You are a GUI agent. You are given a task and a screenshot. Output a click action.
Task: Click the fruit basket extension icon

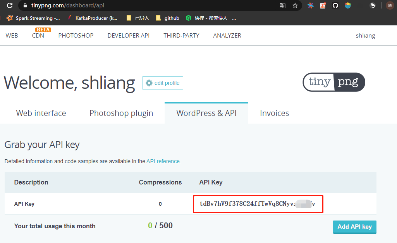[x=347, y=6]
